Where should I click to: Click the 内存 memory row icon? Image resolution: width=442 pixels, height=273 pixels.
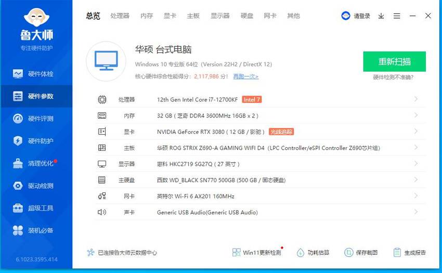pos(102,115)
